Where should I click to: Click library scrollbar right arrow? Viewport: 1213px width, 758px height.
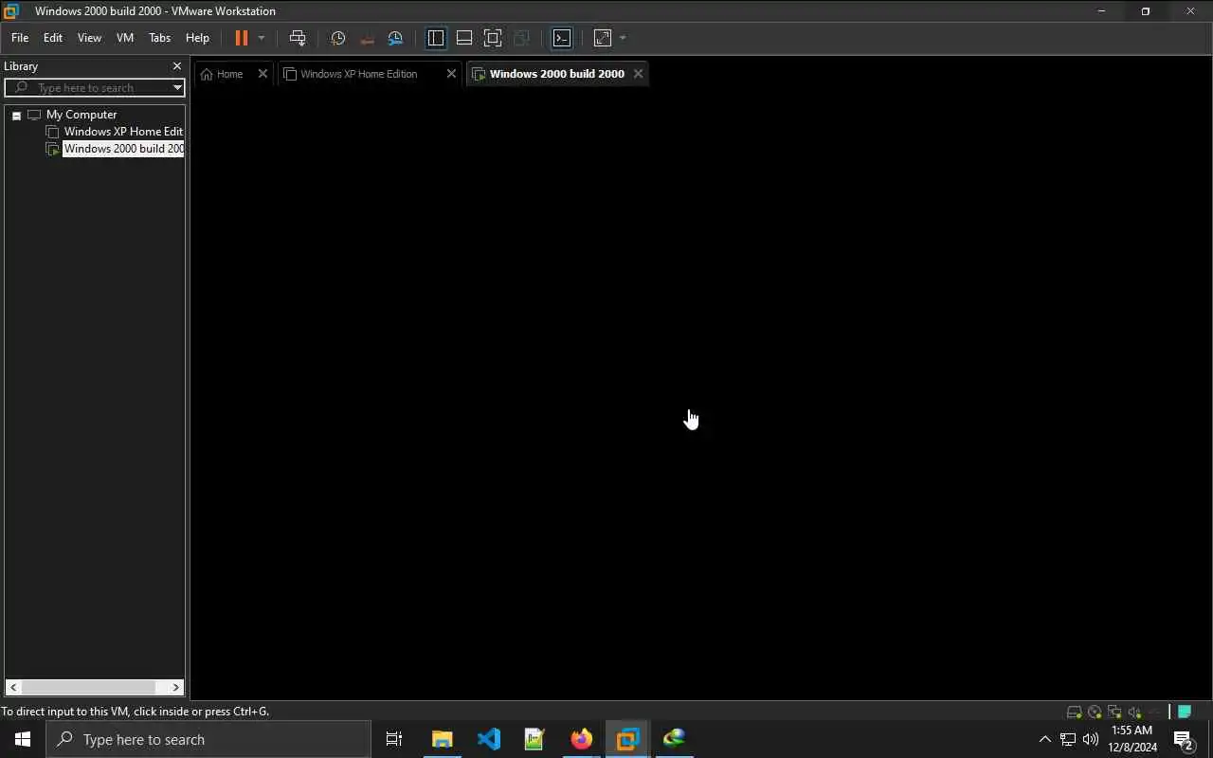click(x=175, y=688)
